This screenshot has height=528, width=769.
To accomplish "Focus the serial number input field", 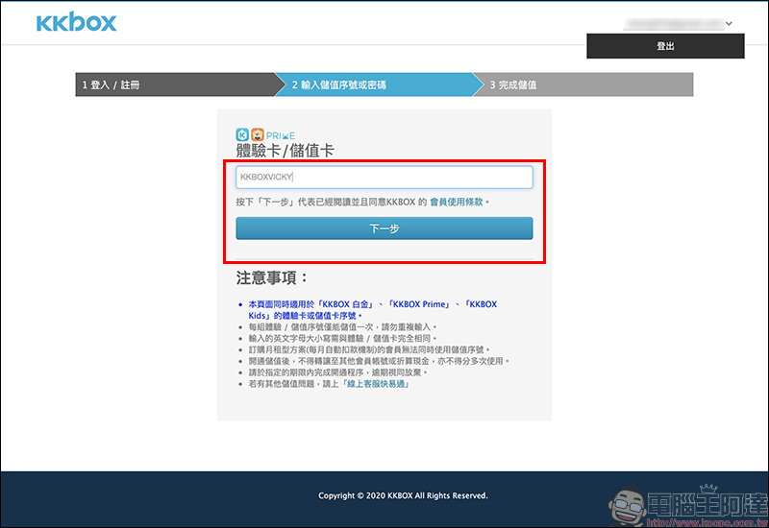I will (384, 178).
